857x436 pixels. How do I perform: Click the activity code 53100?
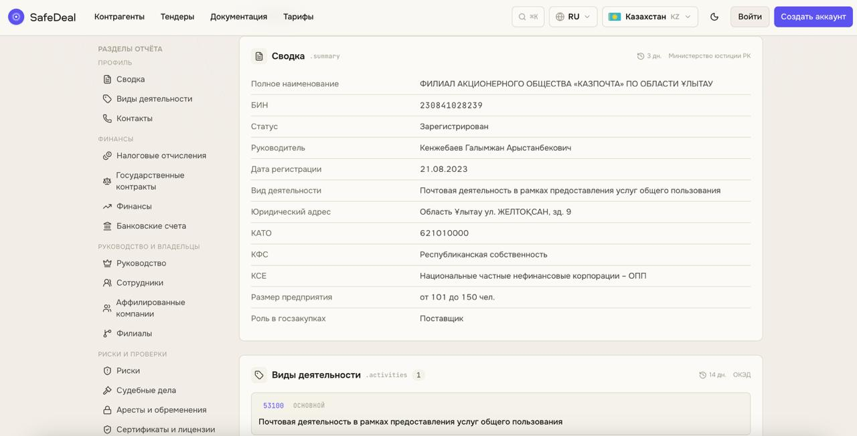[x=273, y=405]
